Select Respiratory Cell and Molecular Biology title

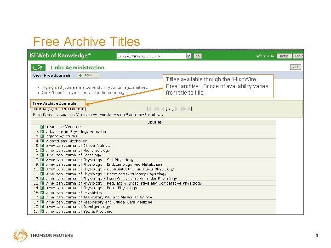(x=99, y=197)
